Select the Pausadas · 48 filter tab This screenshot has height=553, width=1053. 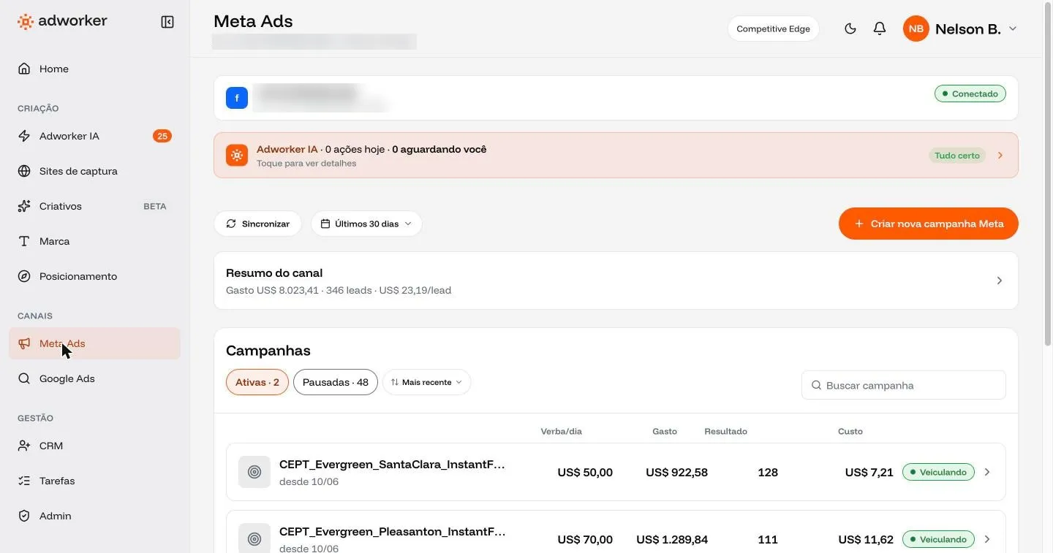pos(336,382)
